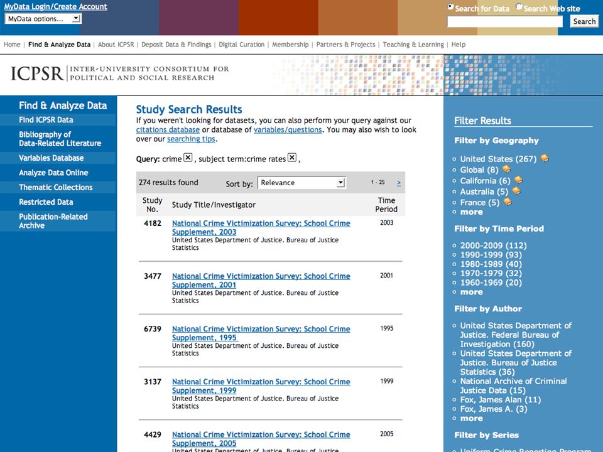The height and width of the screenshot is (452, 603).
Task: Open the Help menu item
Action: coord(459,45)
